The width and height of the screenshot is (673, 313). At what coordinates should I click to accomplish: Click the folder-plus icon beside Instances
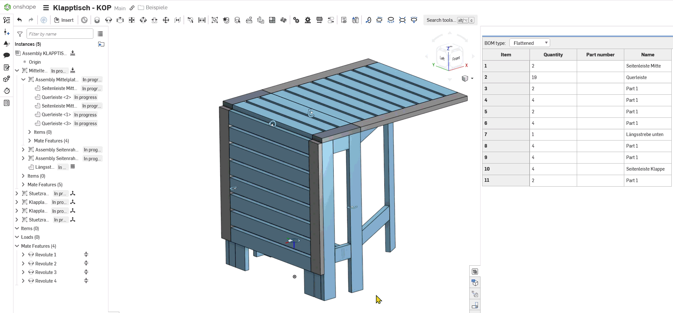pos(101,44)
